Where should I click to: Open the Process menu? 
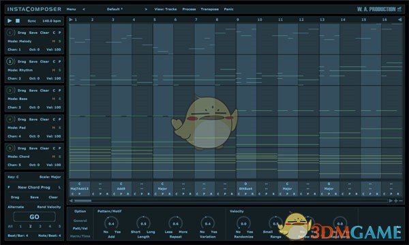tap(189, 9)
